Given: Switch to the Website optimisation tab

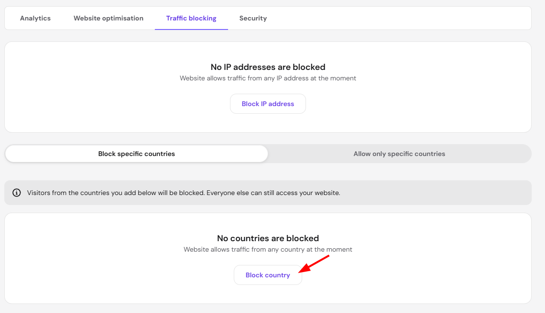Looking at the screenshot, I should pyautogui.click(x=108, y=18).
